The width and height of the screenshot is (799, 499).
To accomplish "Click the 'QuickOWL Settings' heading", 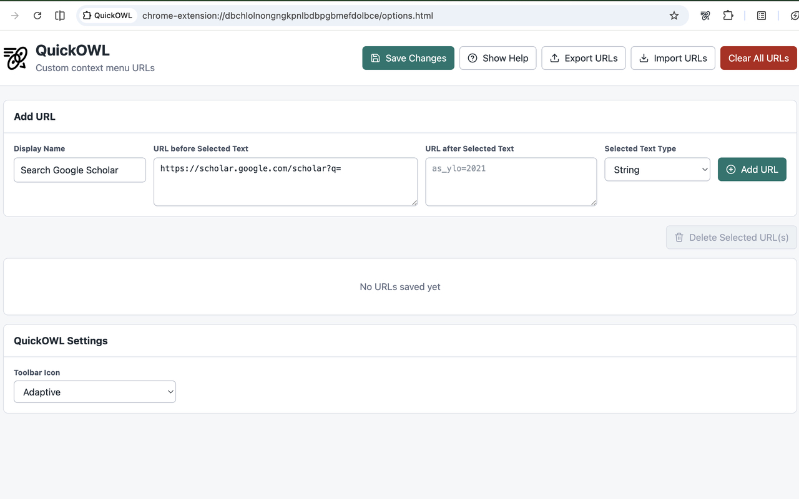I will (x=61, y=341).
